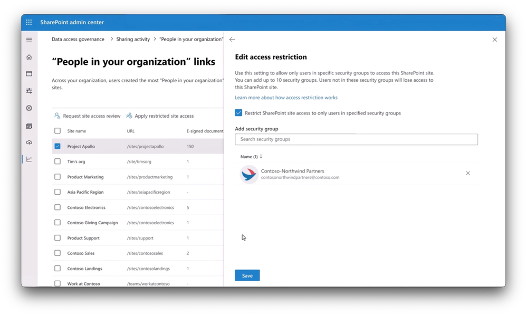Focus the Search security groups field

pyautogui.click(x=356, y=139)
